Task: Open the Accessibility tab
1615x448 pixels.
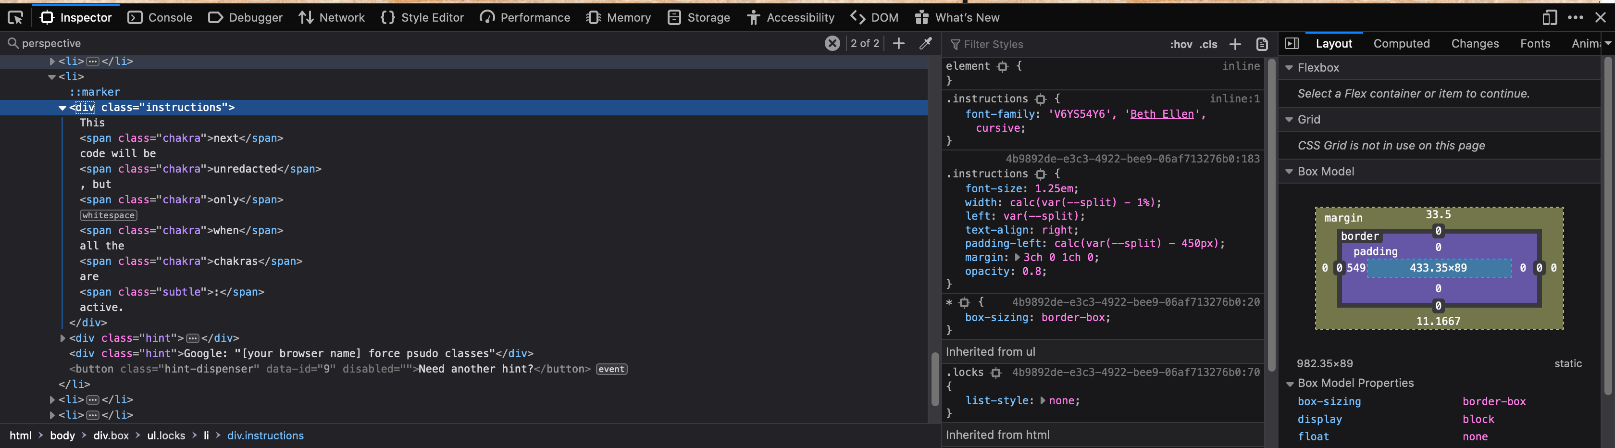Action: [791, 17]
